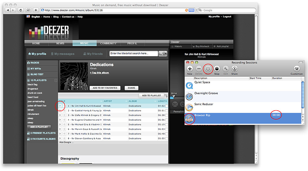Check the box for track 6
This screenshot has width=308, height=171.
[167, 129]
